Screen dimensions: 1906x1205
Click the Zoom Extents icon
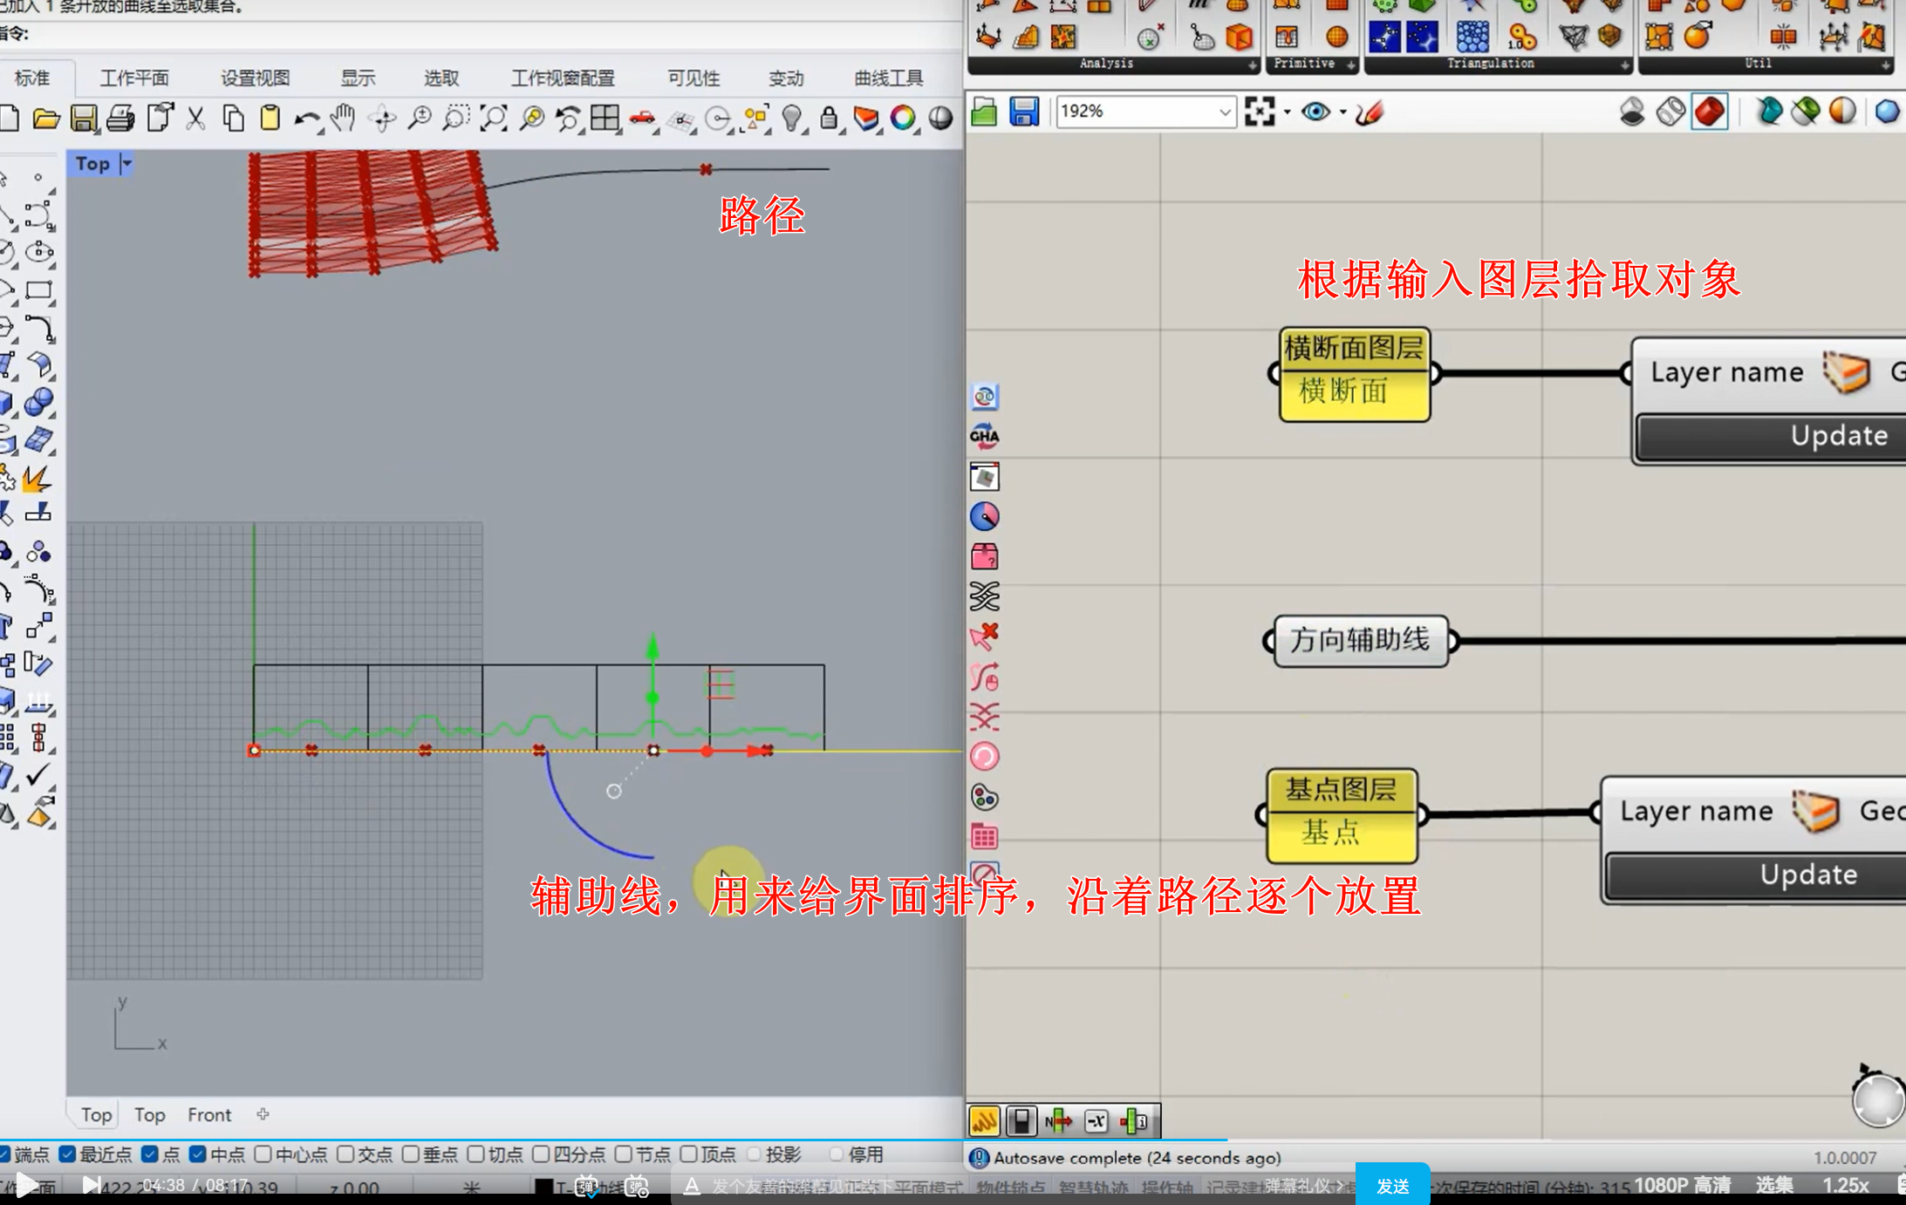coord(494,118)
